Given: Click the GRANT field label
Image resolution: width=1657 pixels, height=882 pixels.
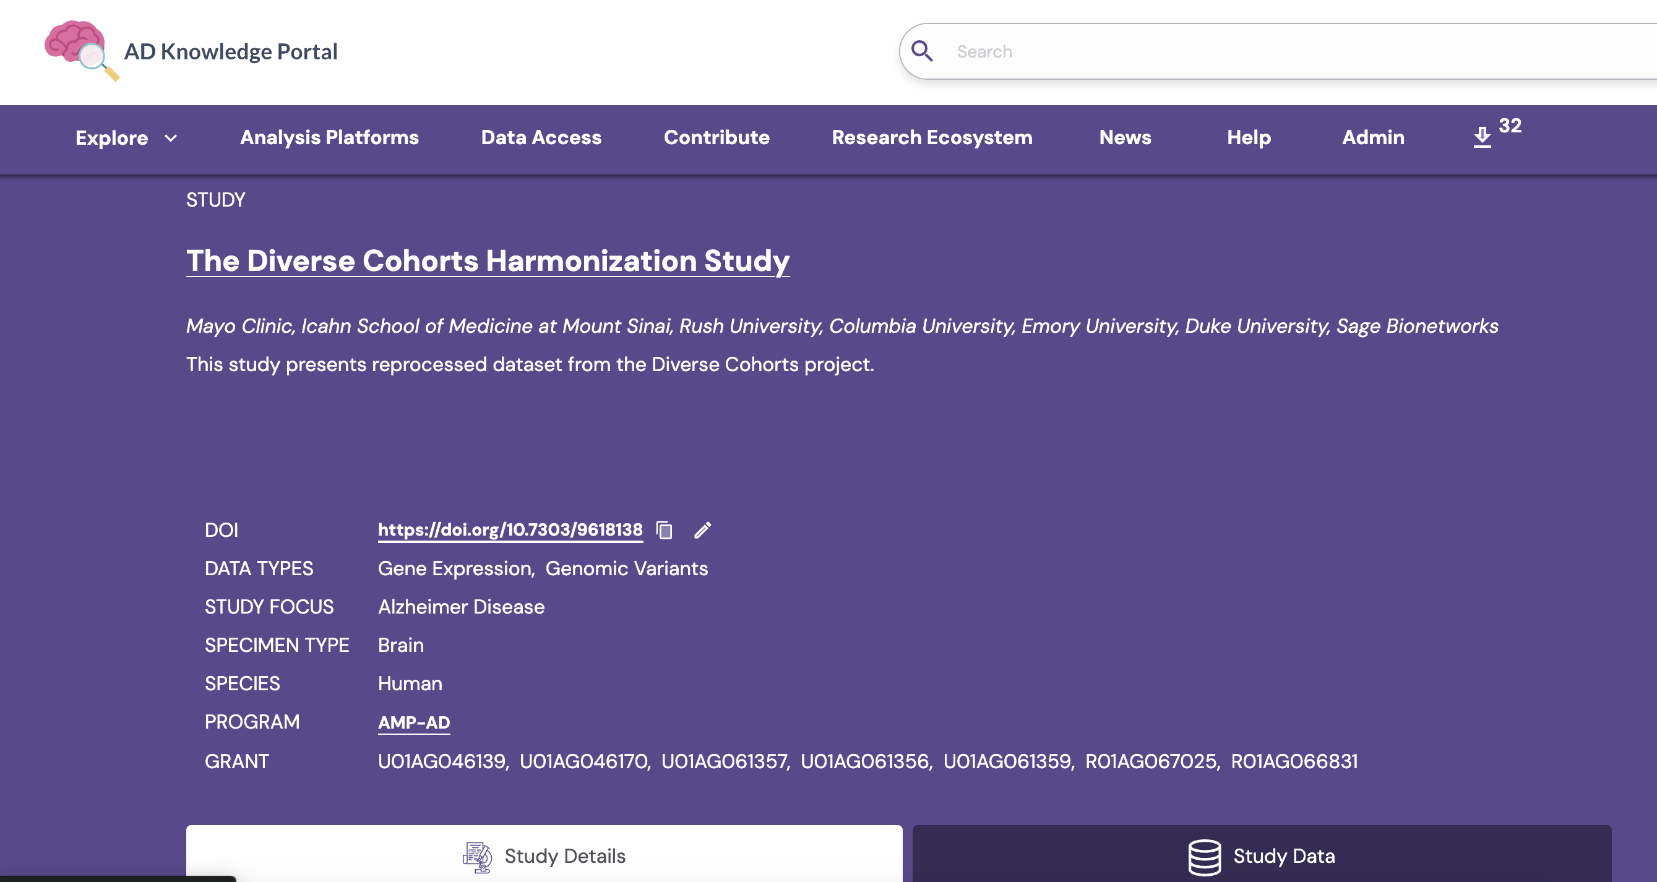Looking at the screenshot, I should tap(236, 761).
